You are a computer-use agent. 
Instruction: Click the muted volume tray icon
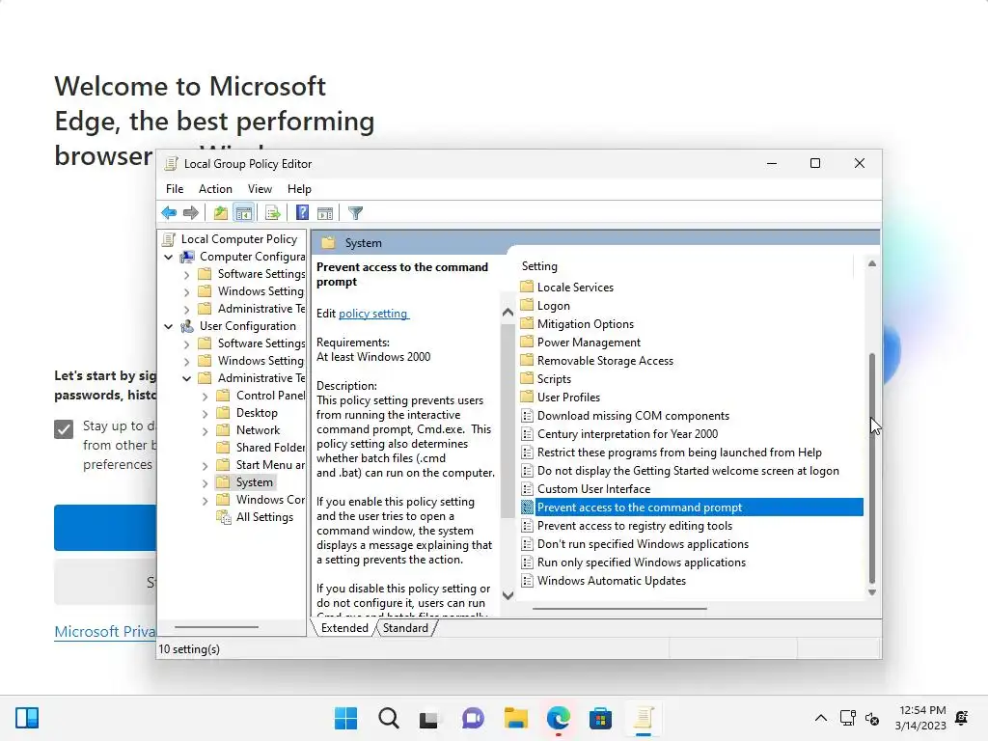tap(872, 718)
